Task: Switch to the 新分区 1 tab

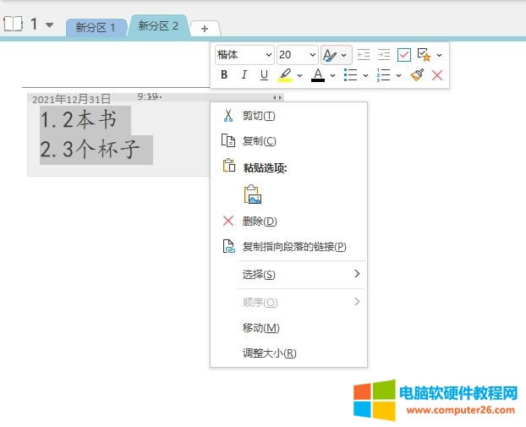Action: pos(96,27)
